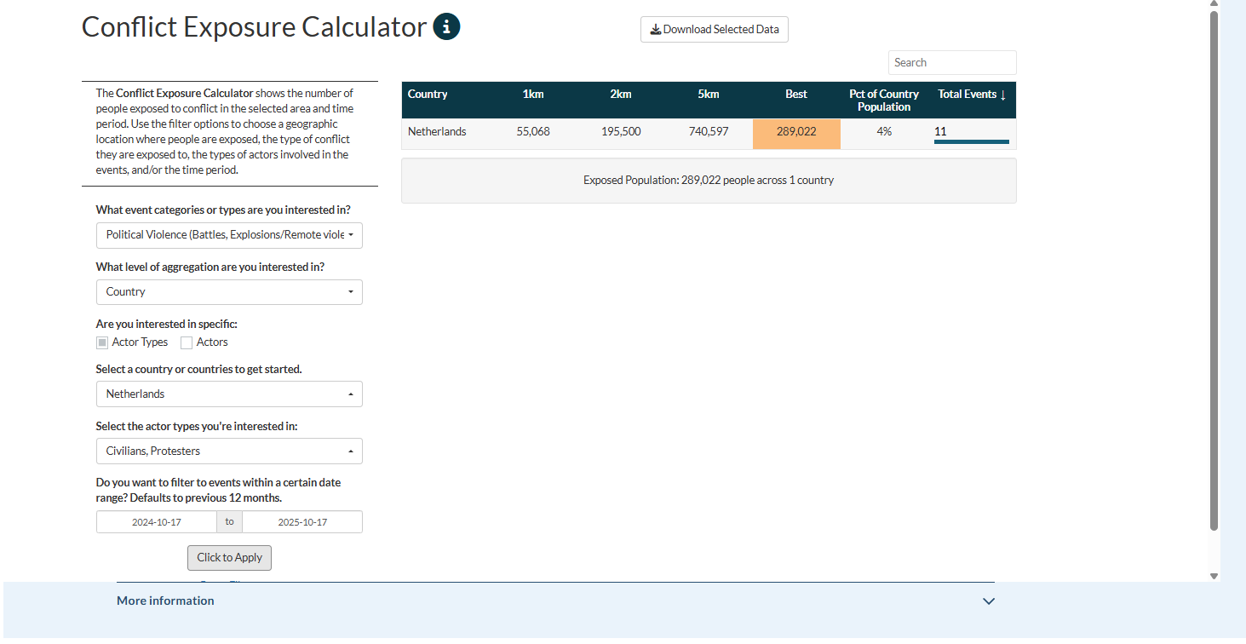
Task: Sort table by Country column header
Action: pos(428,95)
